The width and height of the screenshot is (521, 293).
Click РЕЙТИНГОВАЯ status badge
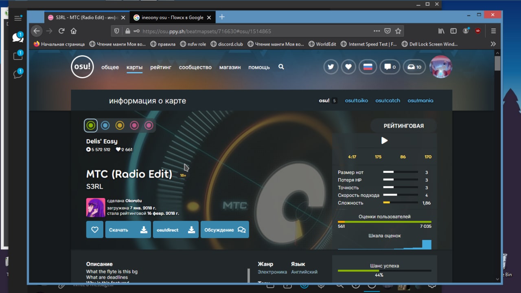pyautogui.click(x=403, y=126)
